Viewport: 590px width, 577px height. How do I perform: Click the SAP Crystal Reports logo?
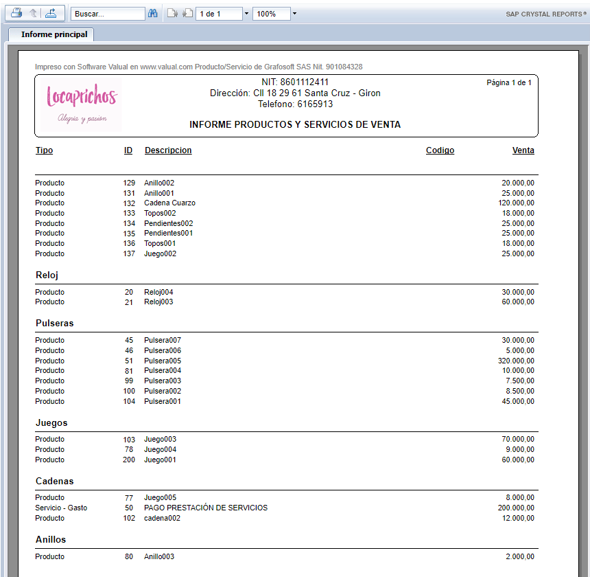546,14
